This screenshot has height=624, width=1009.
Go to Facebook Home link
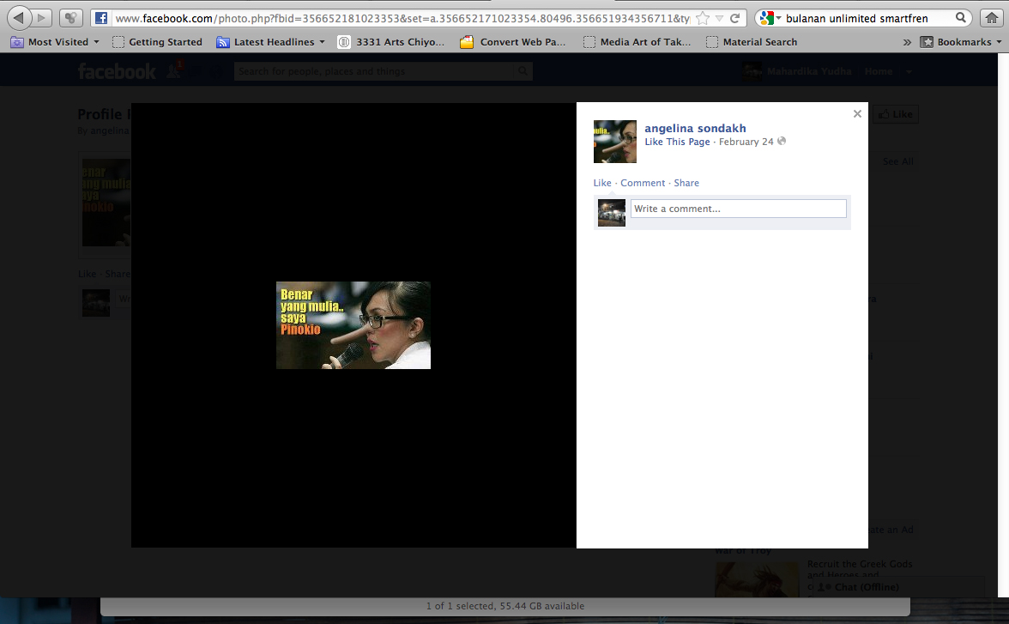[879, 71]
